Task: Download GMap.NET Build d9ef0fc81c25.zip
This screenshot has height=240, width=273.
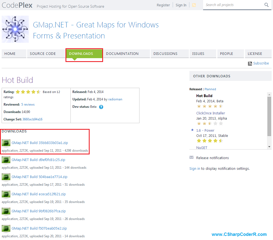Action: [x=38, y=160]
